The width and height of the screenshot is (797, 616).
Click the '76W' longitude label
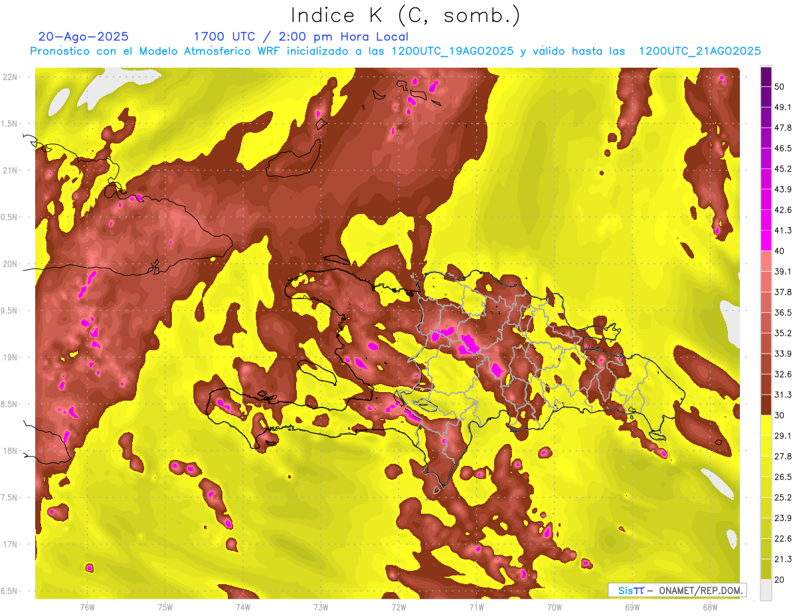point(87,607)
